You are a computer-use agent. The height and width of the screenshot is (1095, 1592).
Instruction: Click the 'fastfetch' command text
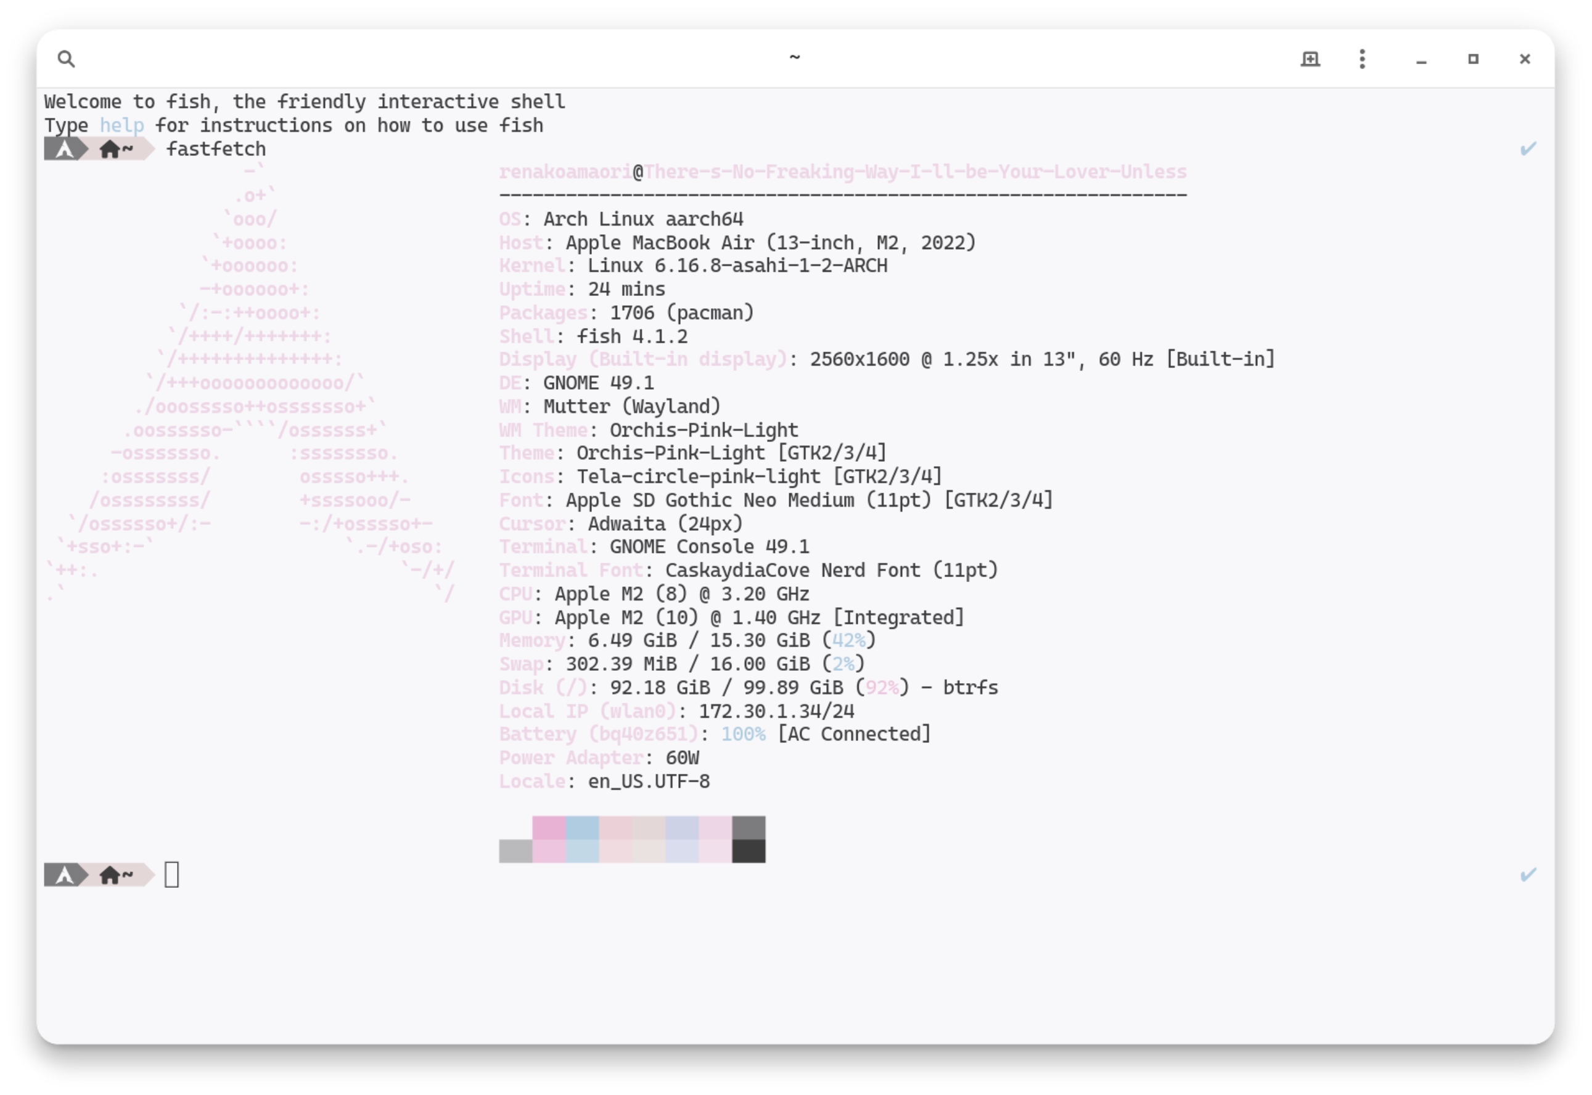pos(216,149)
